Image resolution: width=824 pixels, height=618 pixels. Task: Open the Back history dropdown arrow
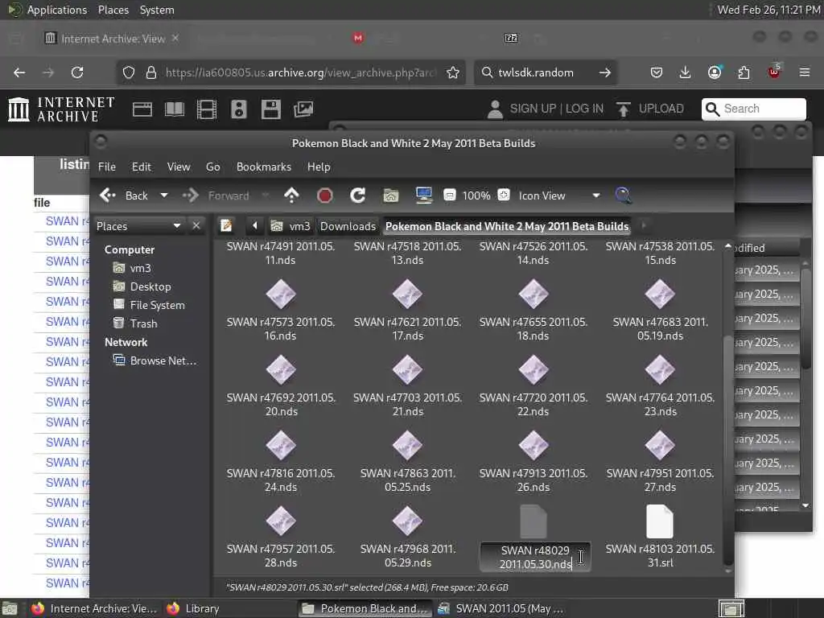point(164,196)
